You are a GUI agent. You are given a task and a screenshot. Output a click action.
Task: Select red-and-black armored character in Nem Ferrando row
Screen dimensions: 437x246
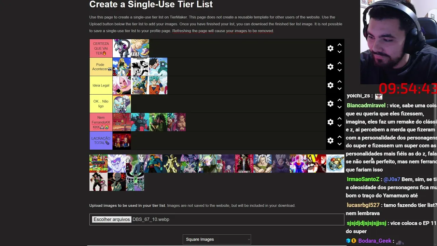pyautogui.click(x=140, y=122)
